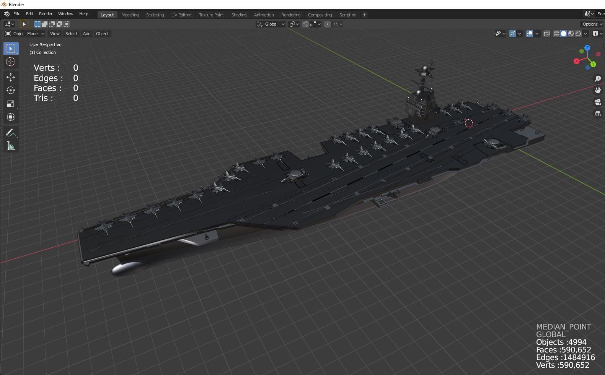Open the scene selector dropdown icon

pos(589,14)
